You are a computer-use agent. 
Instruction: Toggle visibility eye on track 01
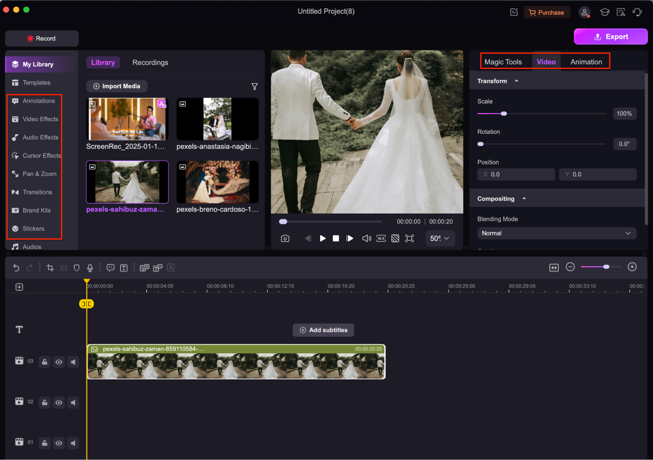click(59, 443)
